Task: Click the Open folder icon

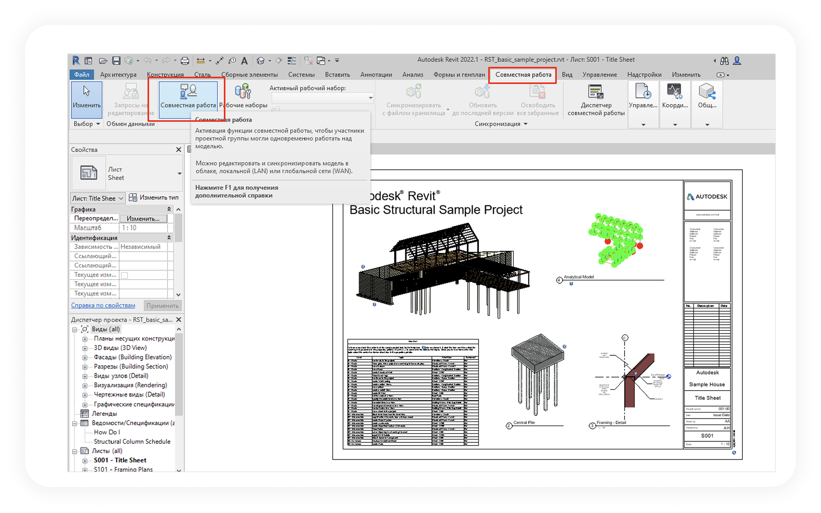Action: coord(103,61)
